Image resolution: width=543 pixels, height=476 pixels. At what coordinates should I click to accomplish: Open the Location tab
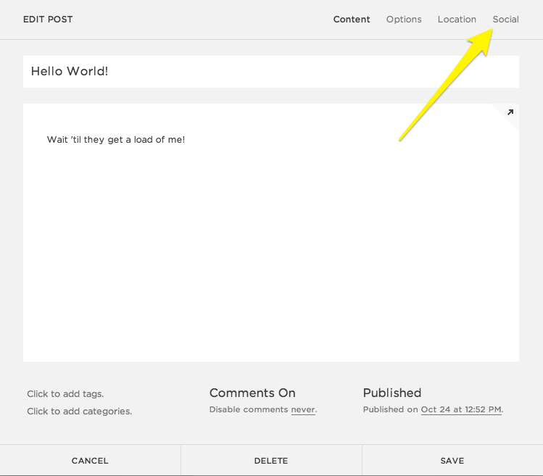[x=457, y=20]
